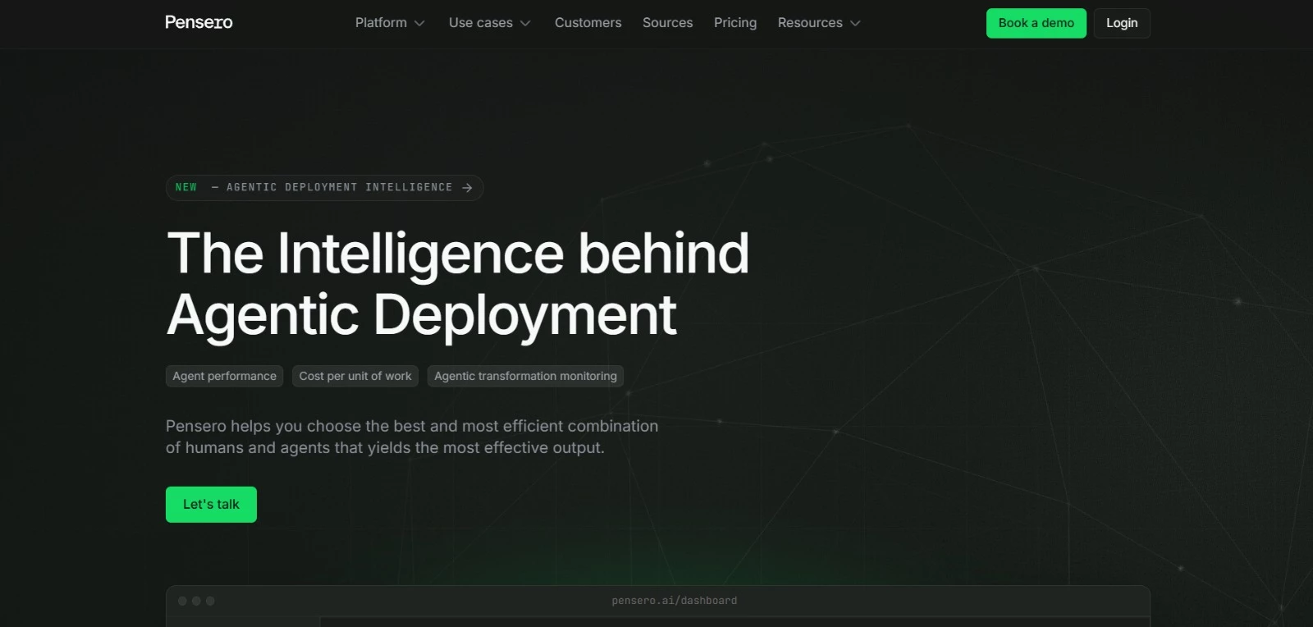Click the green NEW label
Viewport: 1313px width, 627px height.
(x=186, y=187)
